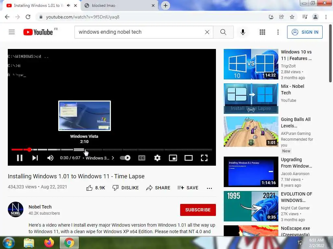The height and width of the screenshot is (249, 333).
Task: Open the YouTube apps grid
Action: pos(262,32)
